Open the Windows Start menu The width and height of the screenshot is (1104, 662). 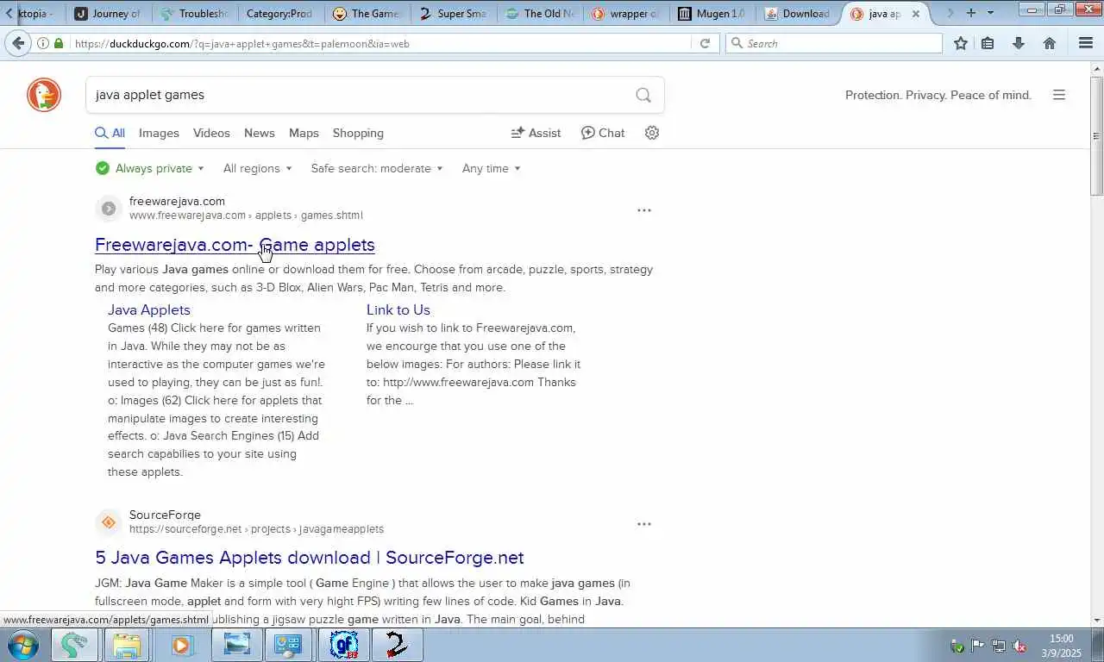click(23, 645)
